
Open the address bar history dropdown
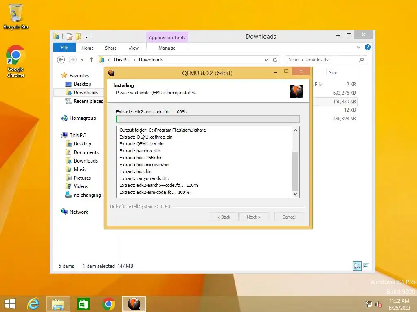coord(266,60)
